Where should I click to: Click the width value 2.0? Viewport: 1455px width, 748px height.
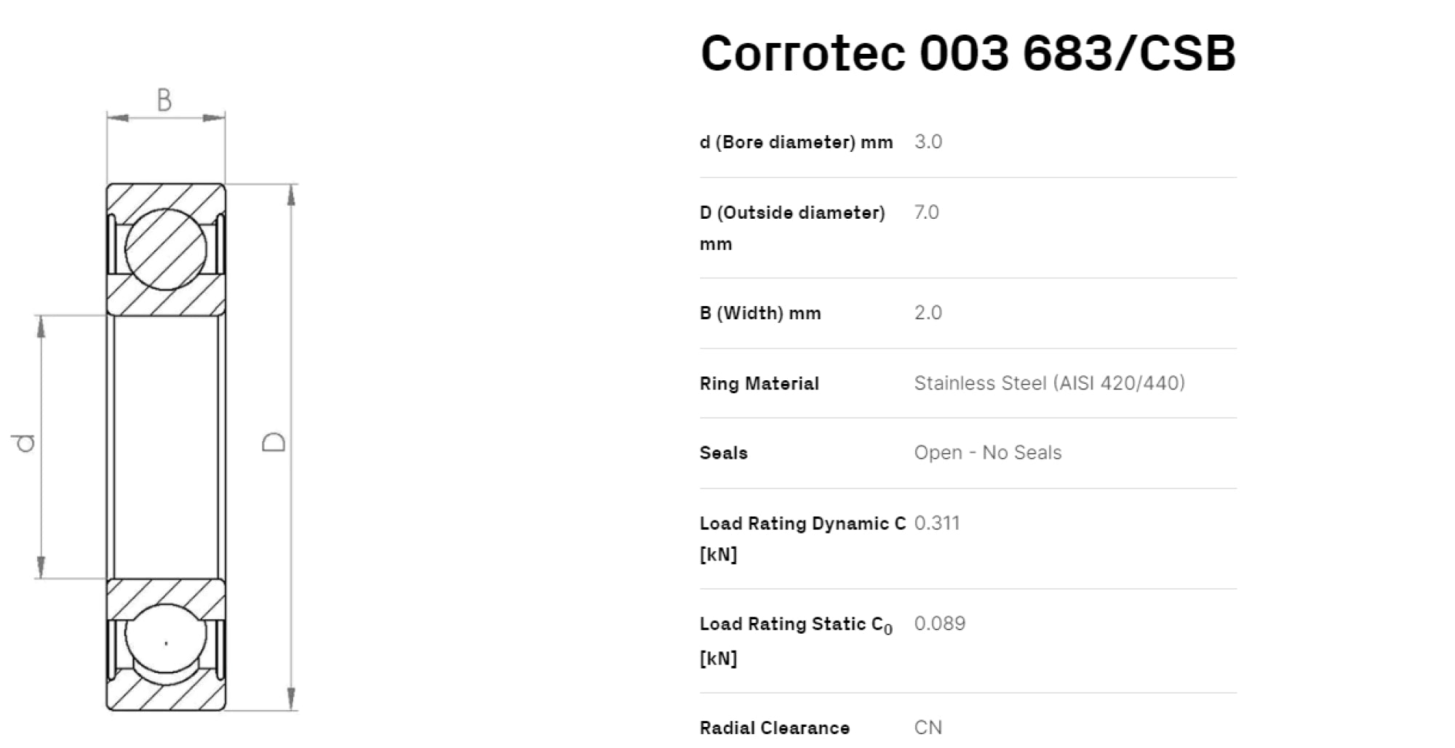coord(928,313)
